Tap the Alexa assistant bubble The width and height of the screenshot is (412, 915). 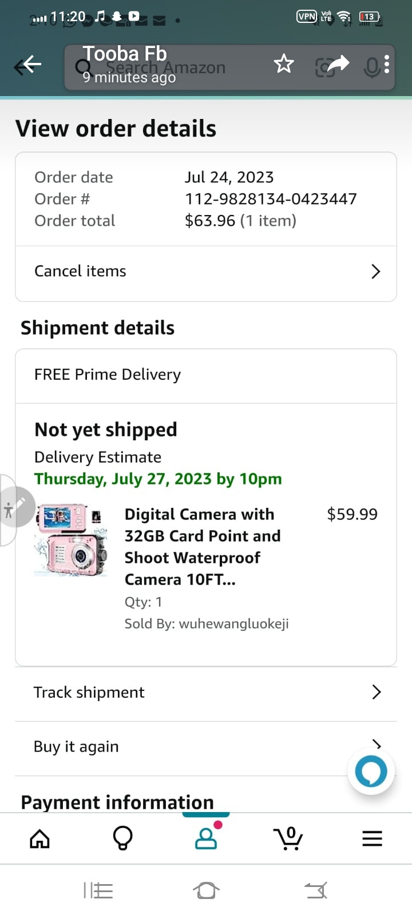coord(371,771)
